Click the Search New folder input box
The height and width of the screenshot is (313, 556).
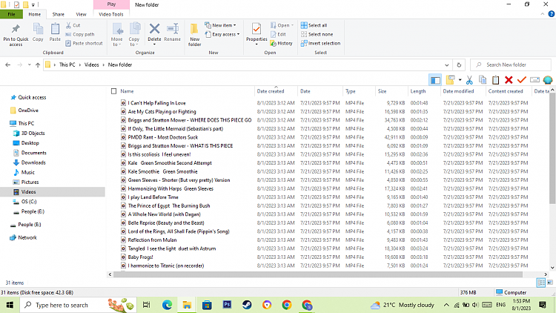513,65
